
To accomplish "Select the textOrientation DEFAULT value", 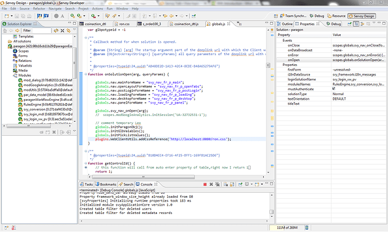I will [359, 99].
